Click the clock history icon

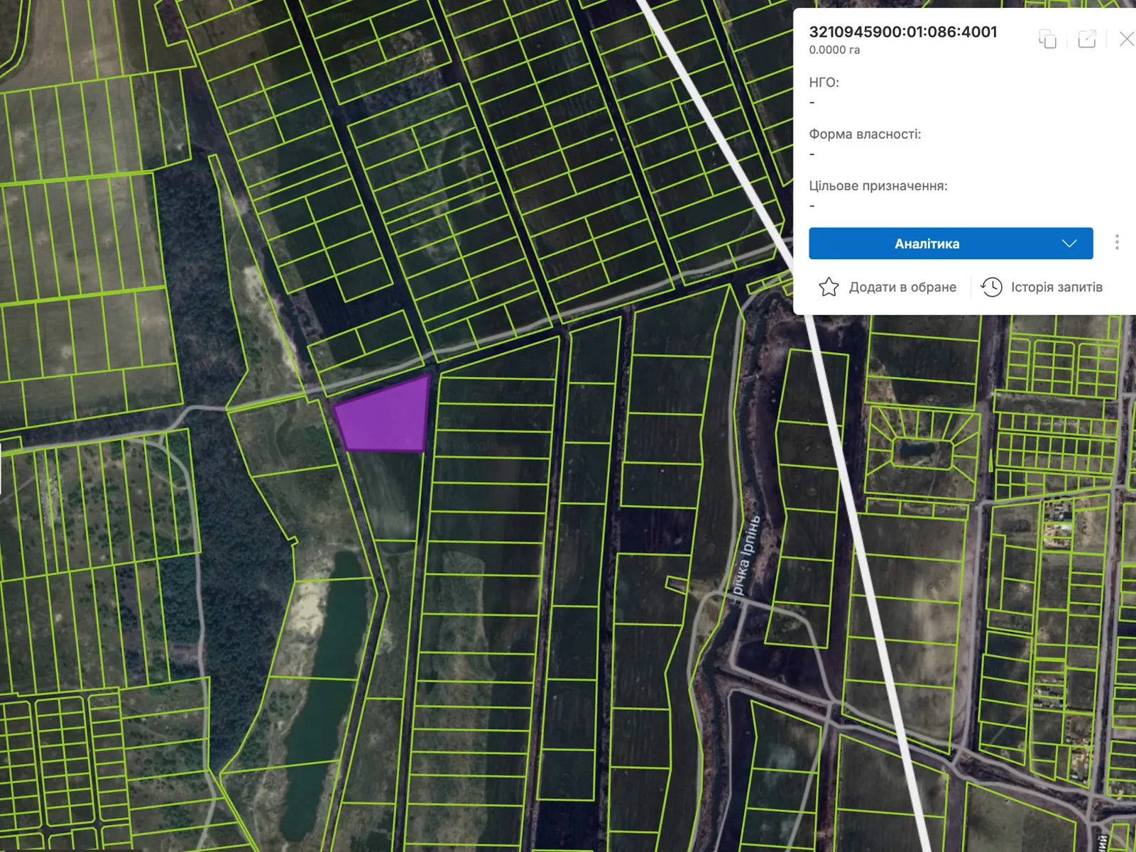[991, 287]
